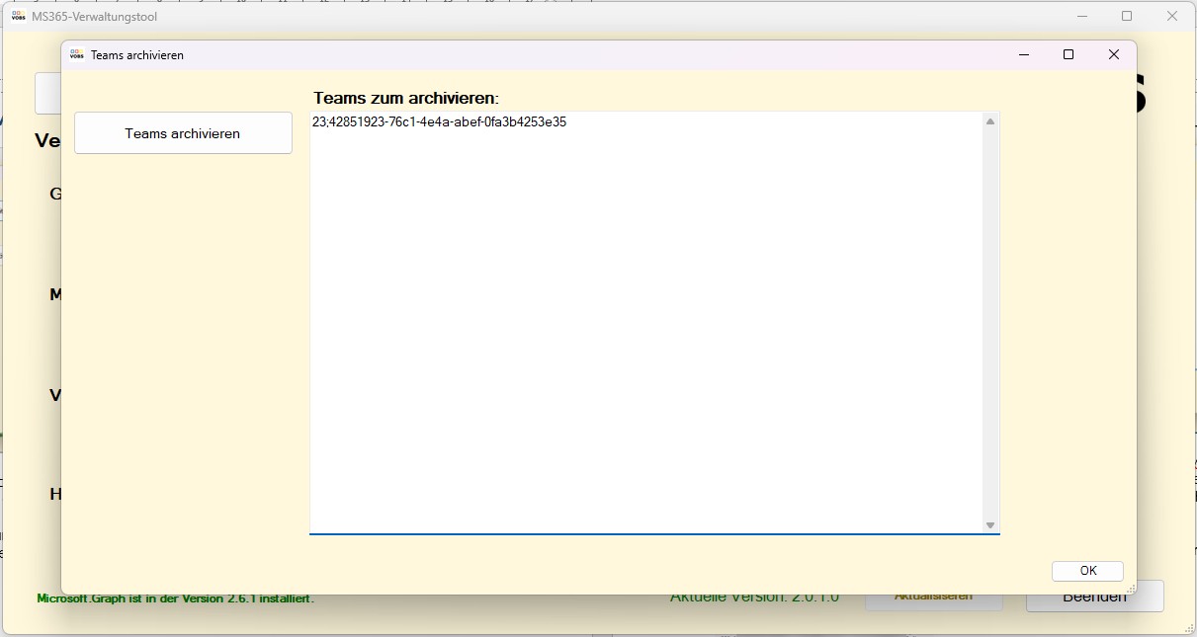Close the Teams archivieren dialog

coord(1114,55)
